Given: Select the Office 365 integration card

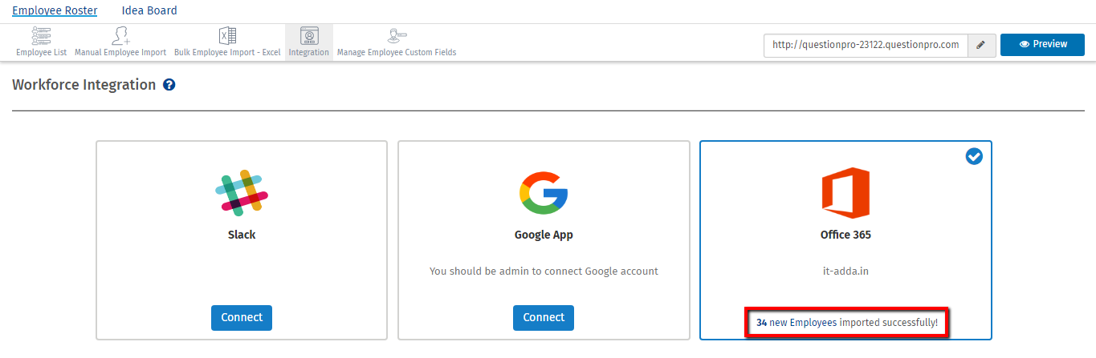Looking at the screenshot, I should coord(845,240).
